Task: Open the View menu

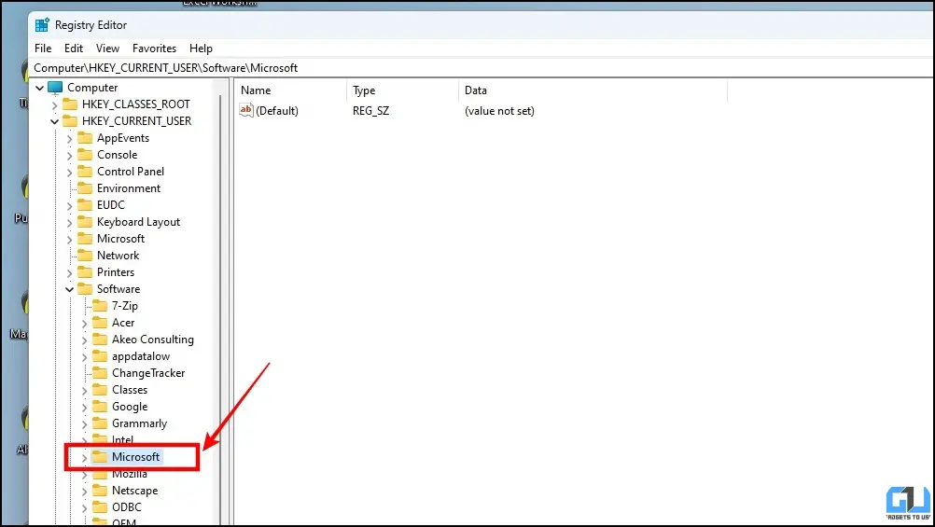Action: pyautogui.click(x=107, y=49)
